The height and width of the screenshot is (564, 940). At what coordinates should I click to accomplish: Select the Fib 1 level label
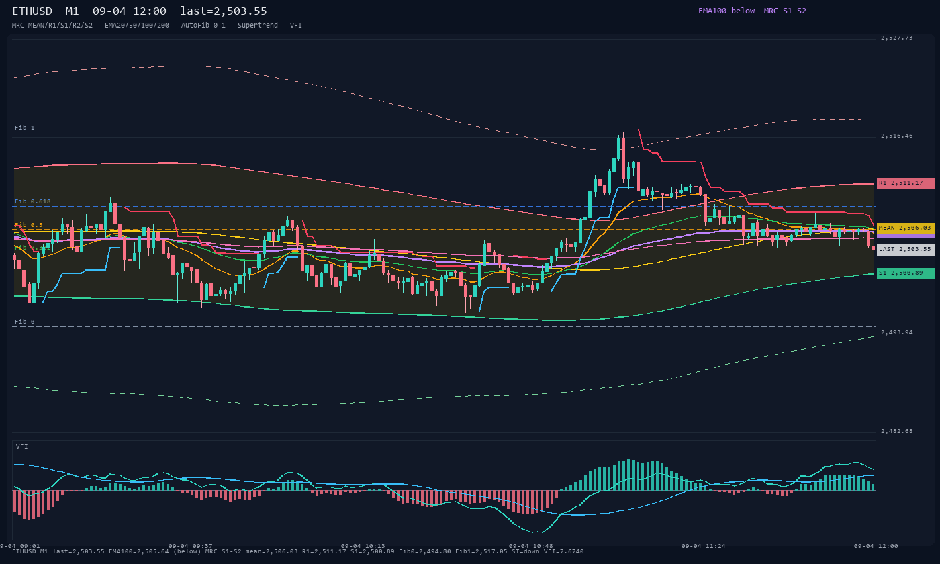tap(25, 128)
